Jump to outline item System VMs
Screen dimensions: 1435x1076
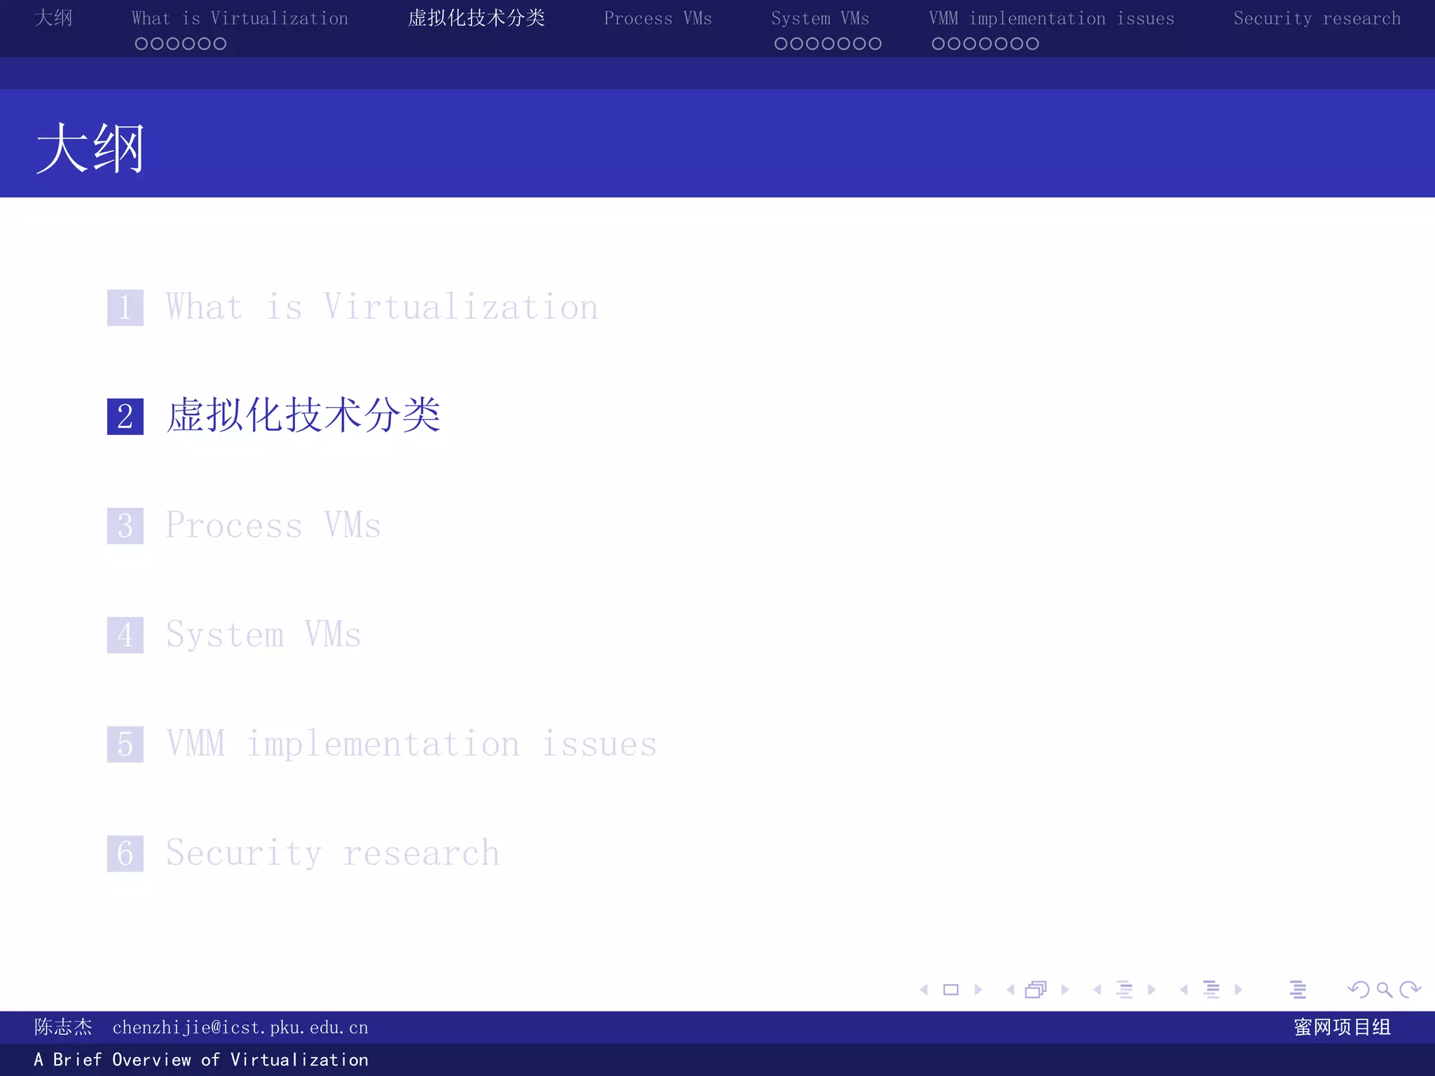(263, 635)
